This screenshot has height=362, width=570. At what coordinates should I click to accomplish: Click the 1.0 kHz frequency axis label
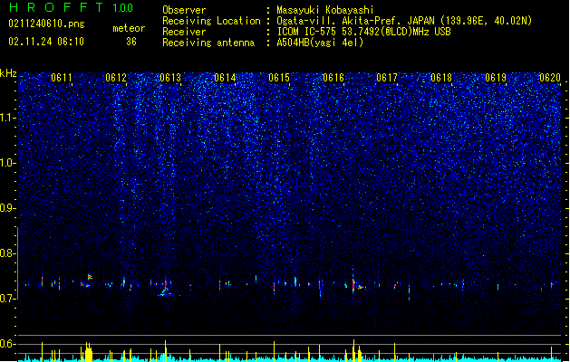click(7, 163)
